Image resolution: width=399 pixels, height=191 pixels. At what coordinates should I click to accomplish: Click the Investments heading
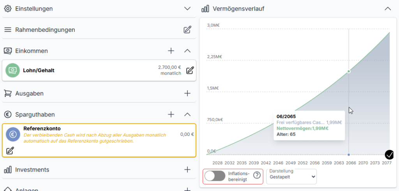32,169
